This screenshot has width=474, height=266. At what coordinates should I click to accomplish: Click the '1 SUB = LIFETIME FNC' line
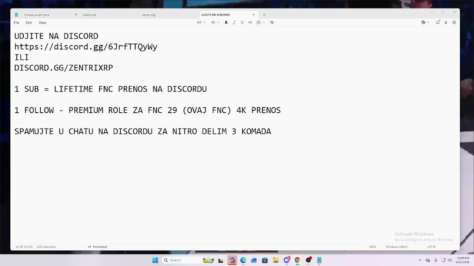pos(110,89)
